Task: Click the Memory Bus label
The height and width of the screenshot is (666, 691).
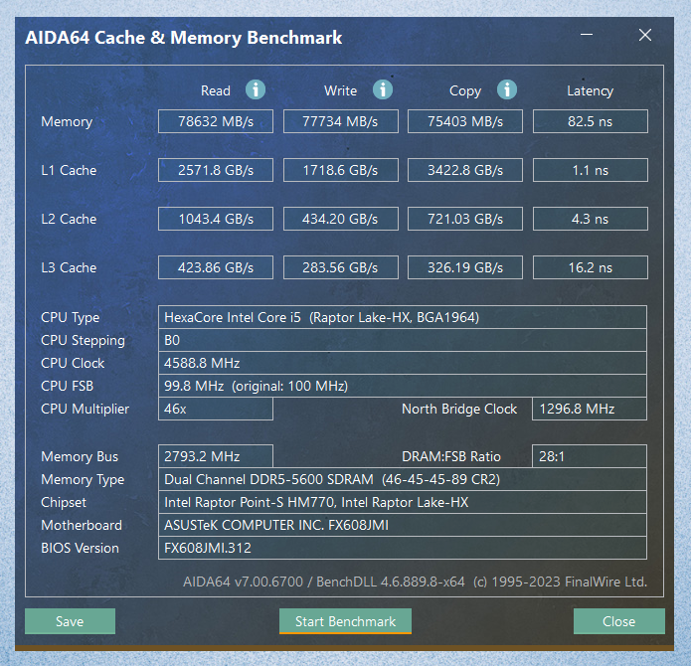Action: (x=80, y=457)
